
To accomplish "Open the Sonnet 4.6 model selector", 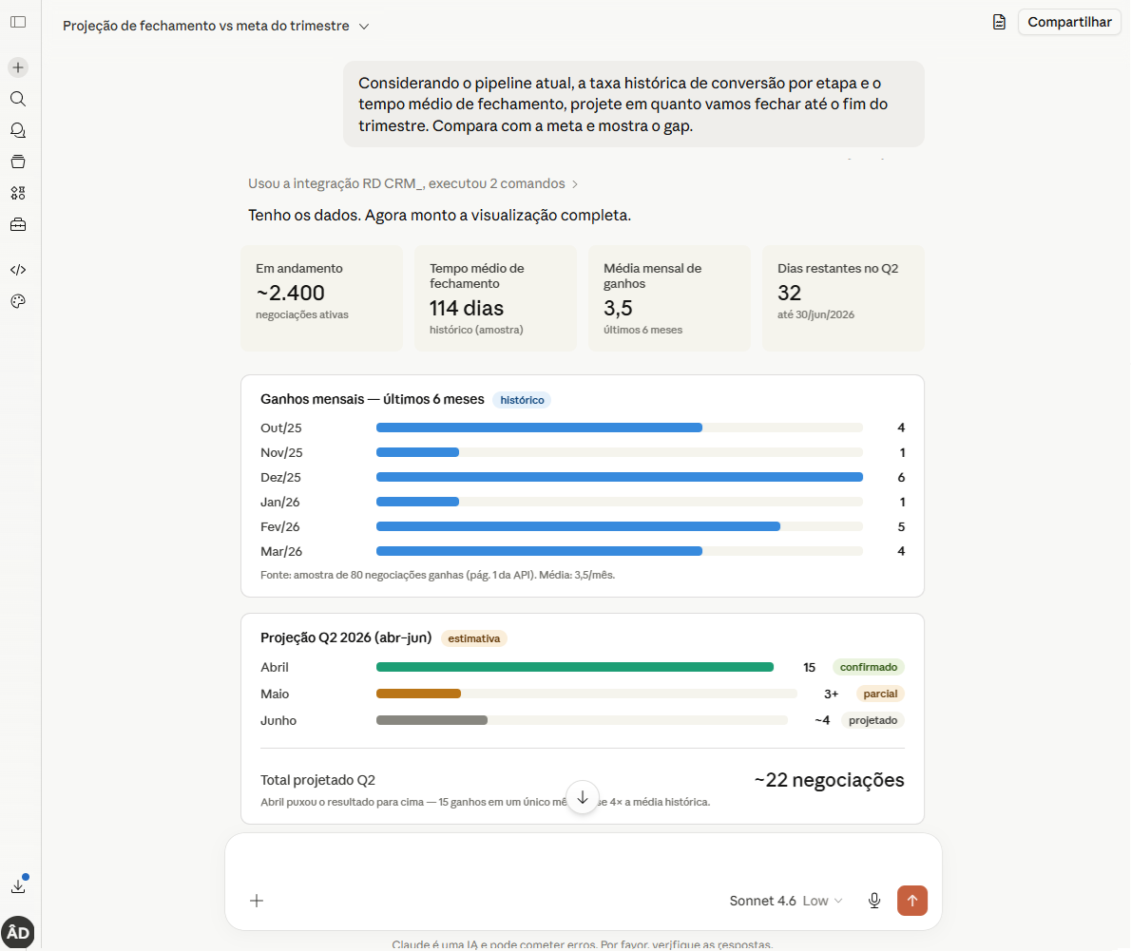I will coord(785,901).
